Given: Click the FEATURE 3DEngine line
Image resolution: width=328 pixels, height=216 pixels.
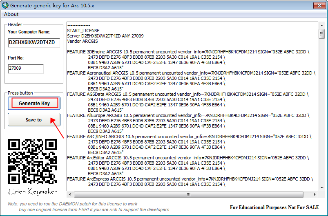Looking at the screenshot, I should point(188,52).
